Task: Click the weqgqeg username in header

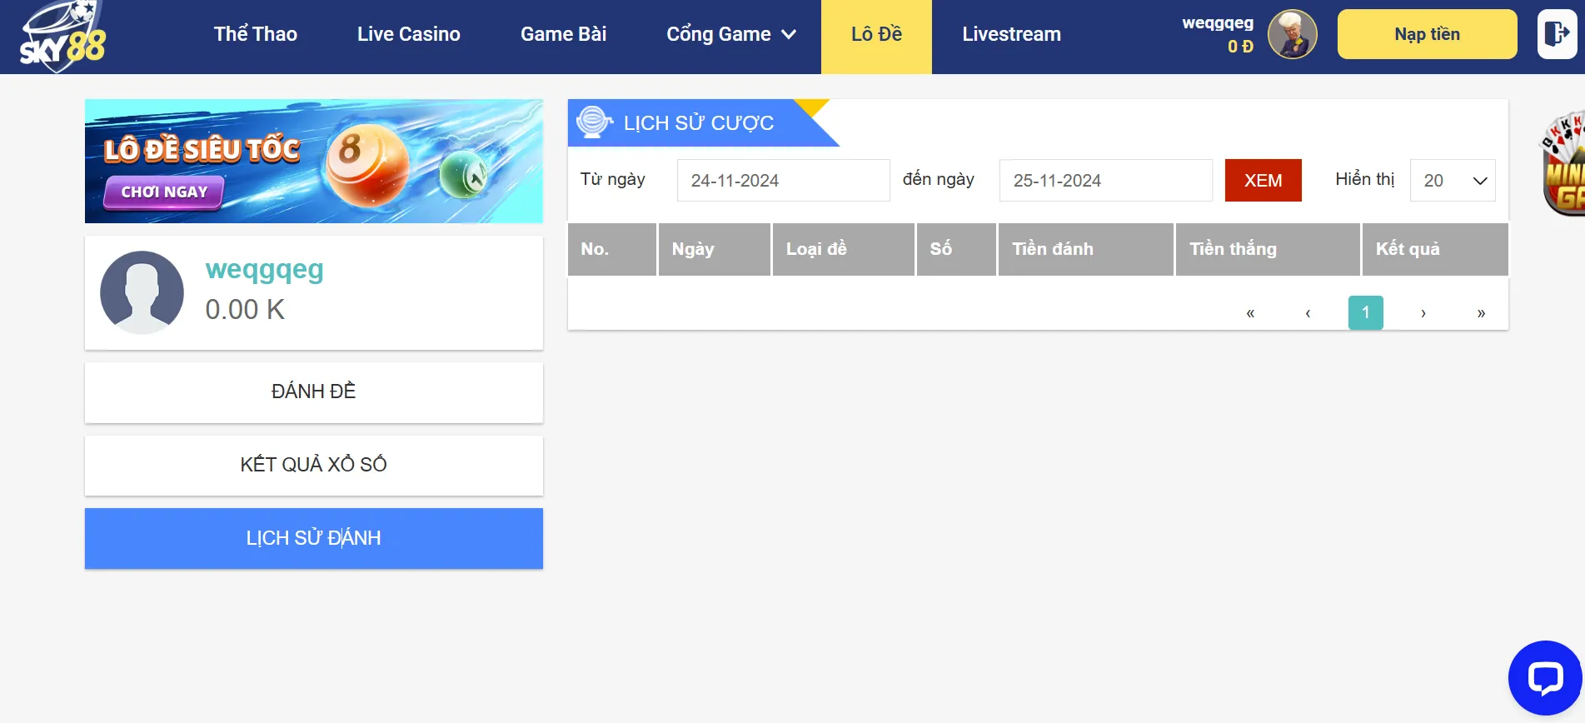Action: [x=1218, y=23]
